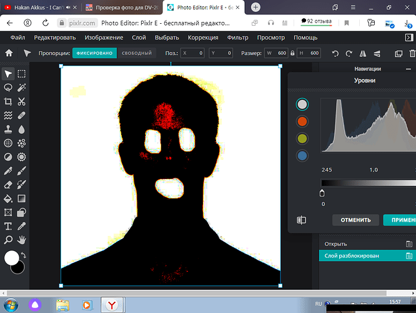The image size is (416, 313).
Task: Open the Выбрать menu
Action: click(167, 38)
